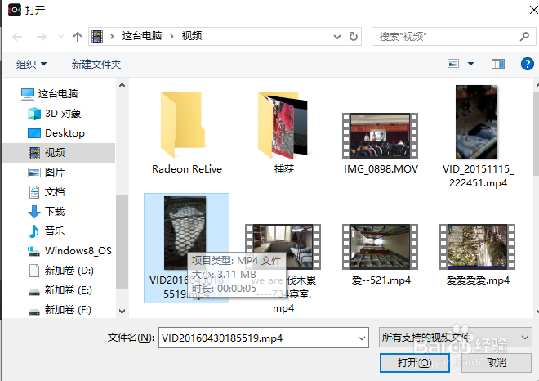Click the 取消 cancel button
Screen dimensions: 539x381
[497, 362]
